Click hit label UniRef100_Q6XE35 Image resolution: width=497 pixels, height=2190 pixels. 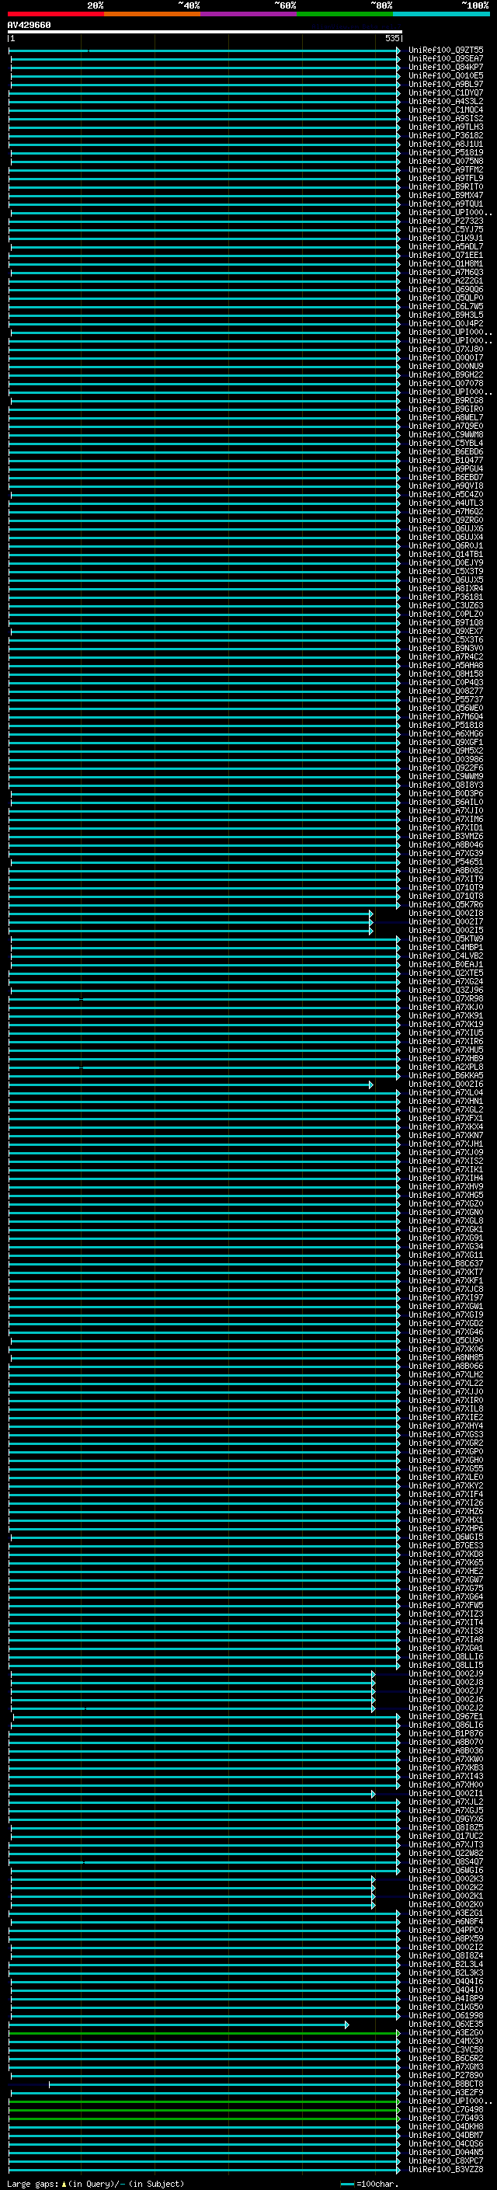coord(446,2024)
